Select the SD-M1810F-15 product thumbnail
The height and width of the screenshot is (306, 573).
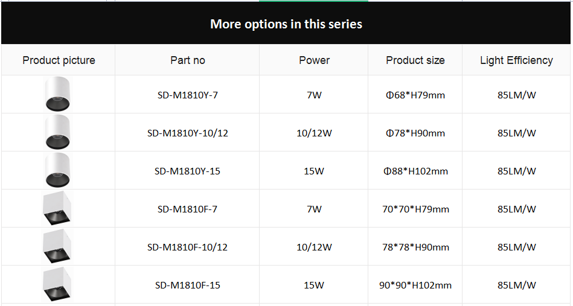click(x=57, y=284)
